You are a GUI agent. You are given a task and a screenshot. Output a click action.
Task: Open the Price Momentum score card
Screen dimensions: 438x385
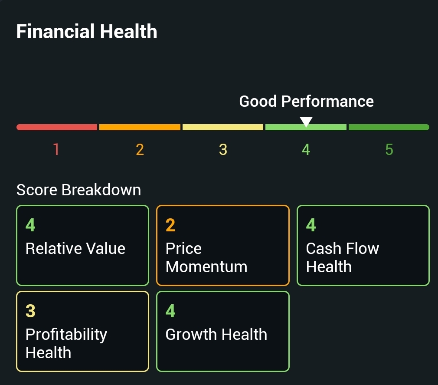click(222, 245)
